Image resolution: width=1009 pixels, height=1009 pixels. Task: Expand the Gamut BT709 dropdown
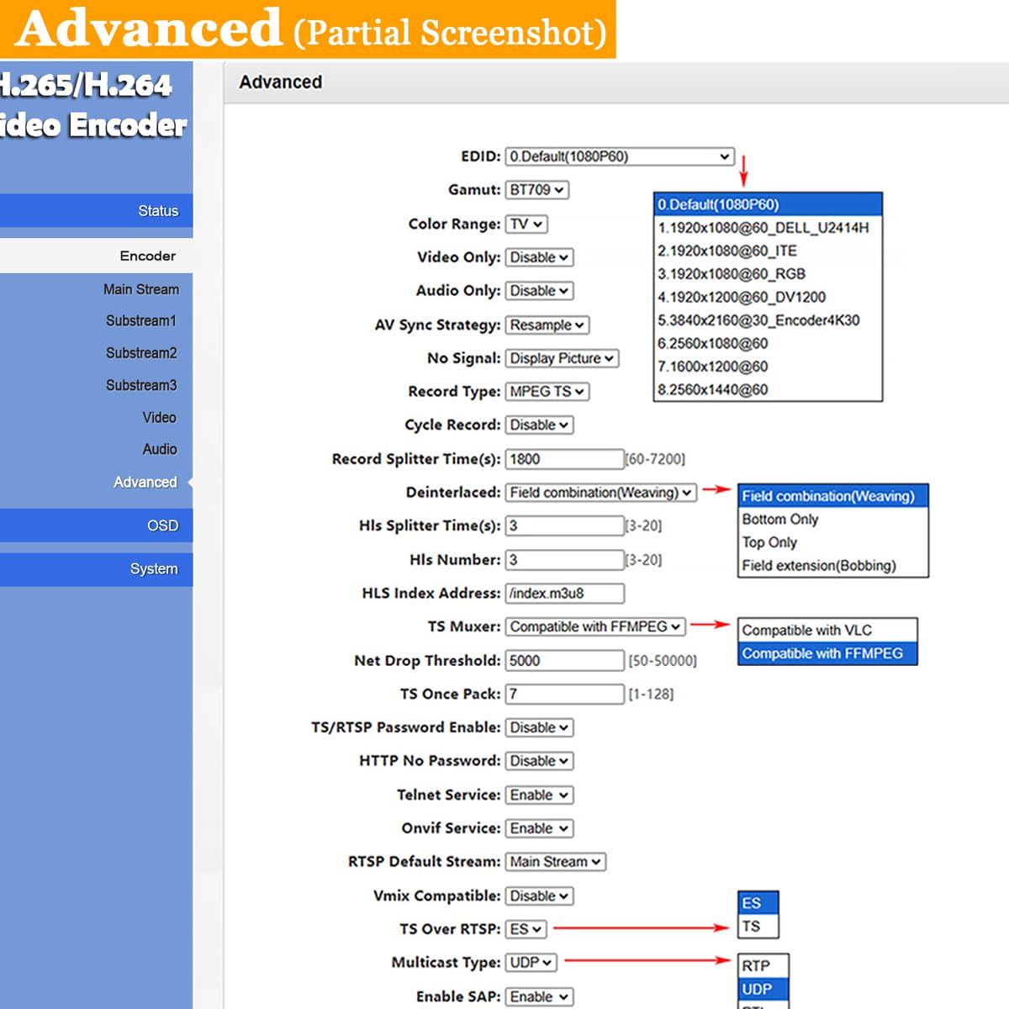537,190
